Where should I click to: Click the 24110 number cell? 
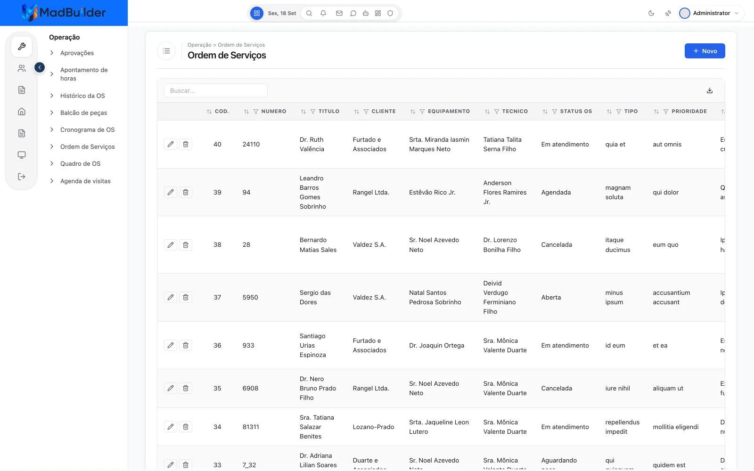[x=251, y=144]
